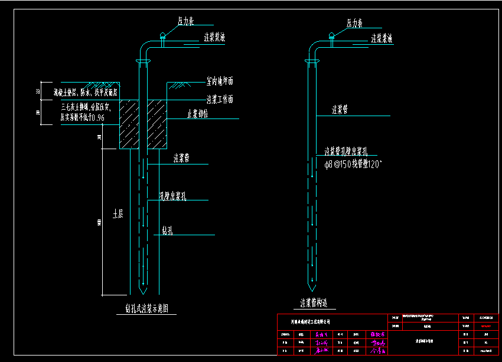
Task: Click the φ8@150绕管壁120° annotation
Action: click(x=353, y=164)
